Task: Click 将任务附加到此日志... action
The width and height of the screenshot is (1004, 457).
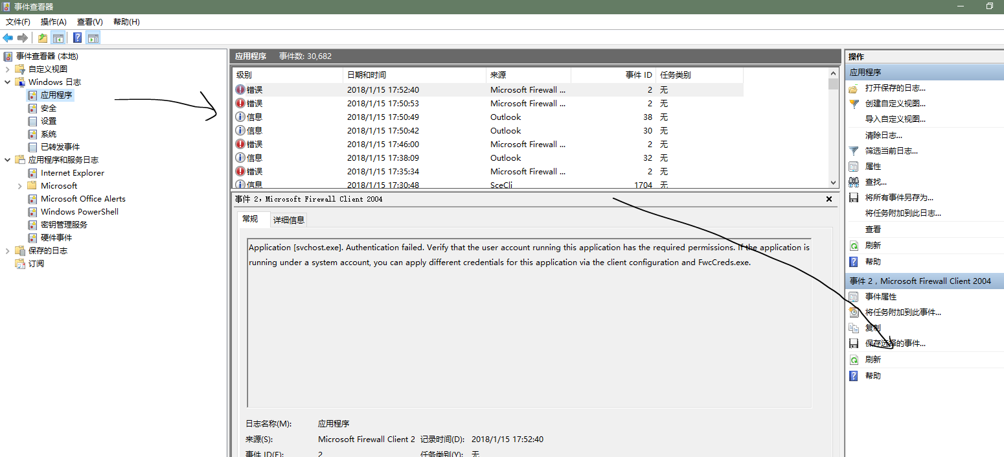Action: tap(903, 213)
